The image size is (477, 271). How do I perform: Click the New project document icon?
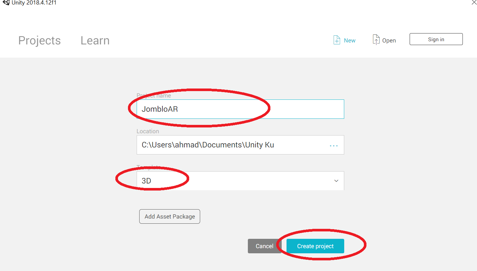point(337,40)
